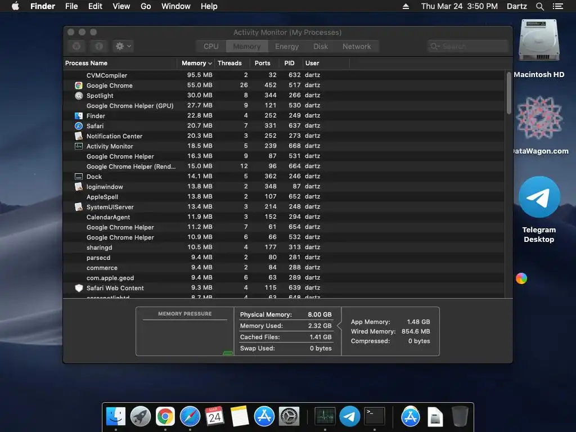Open the File menu
The height and width of the screenshot is (432, 576).
point(71,6)
